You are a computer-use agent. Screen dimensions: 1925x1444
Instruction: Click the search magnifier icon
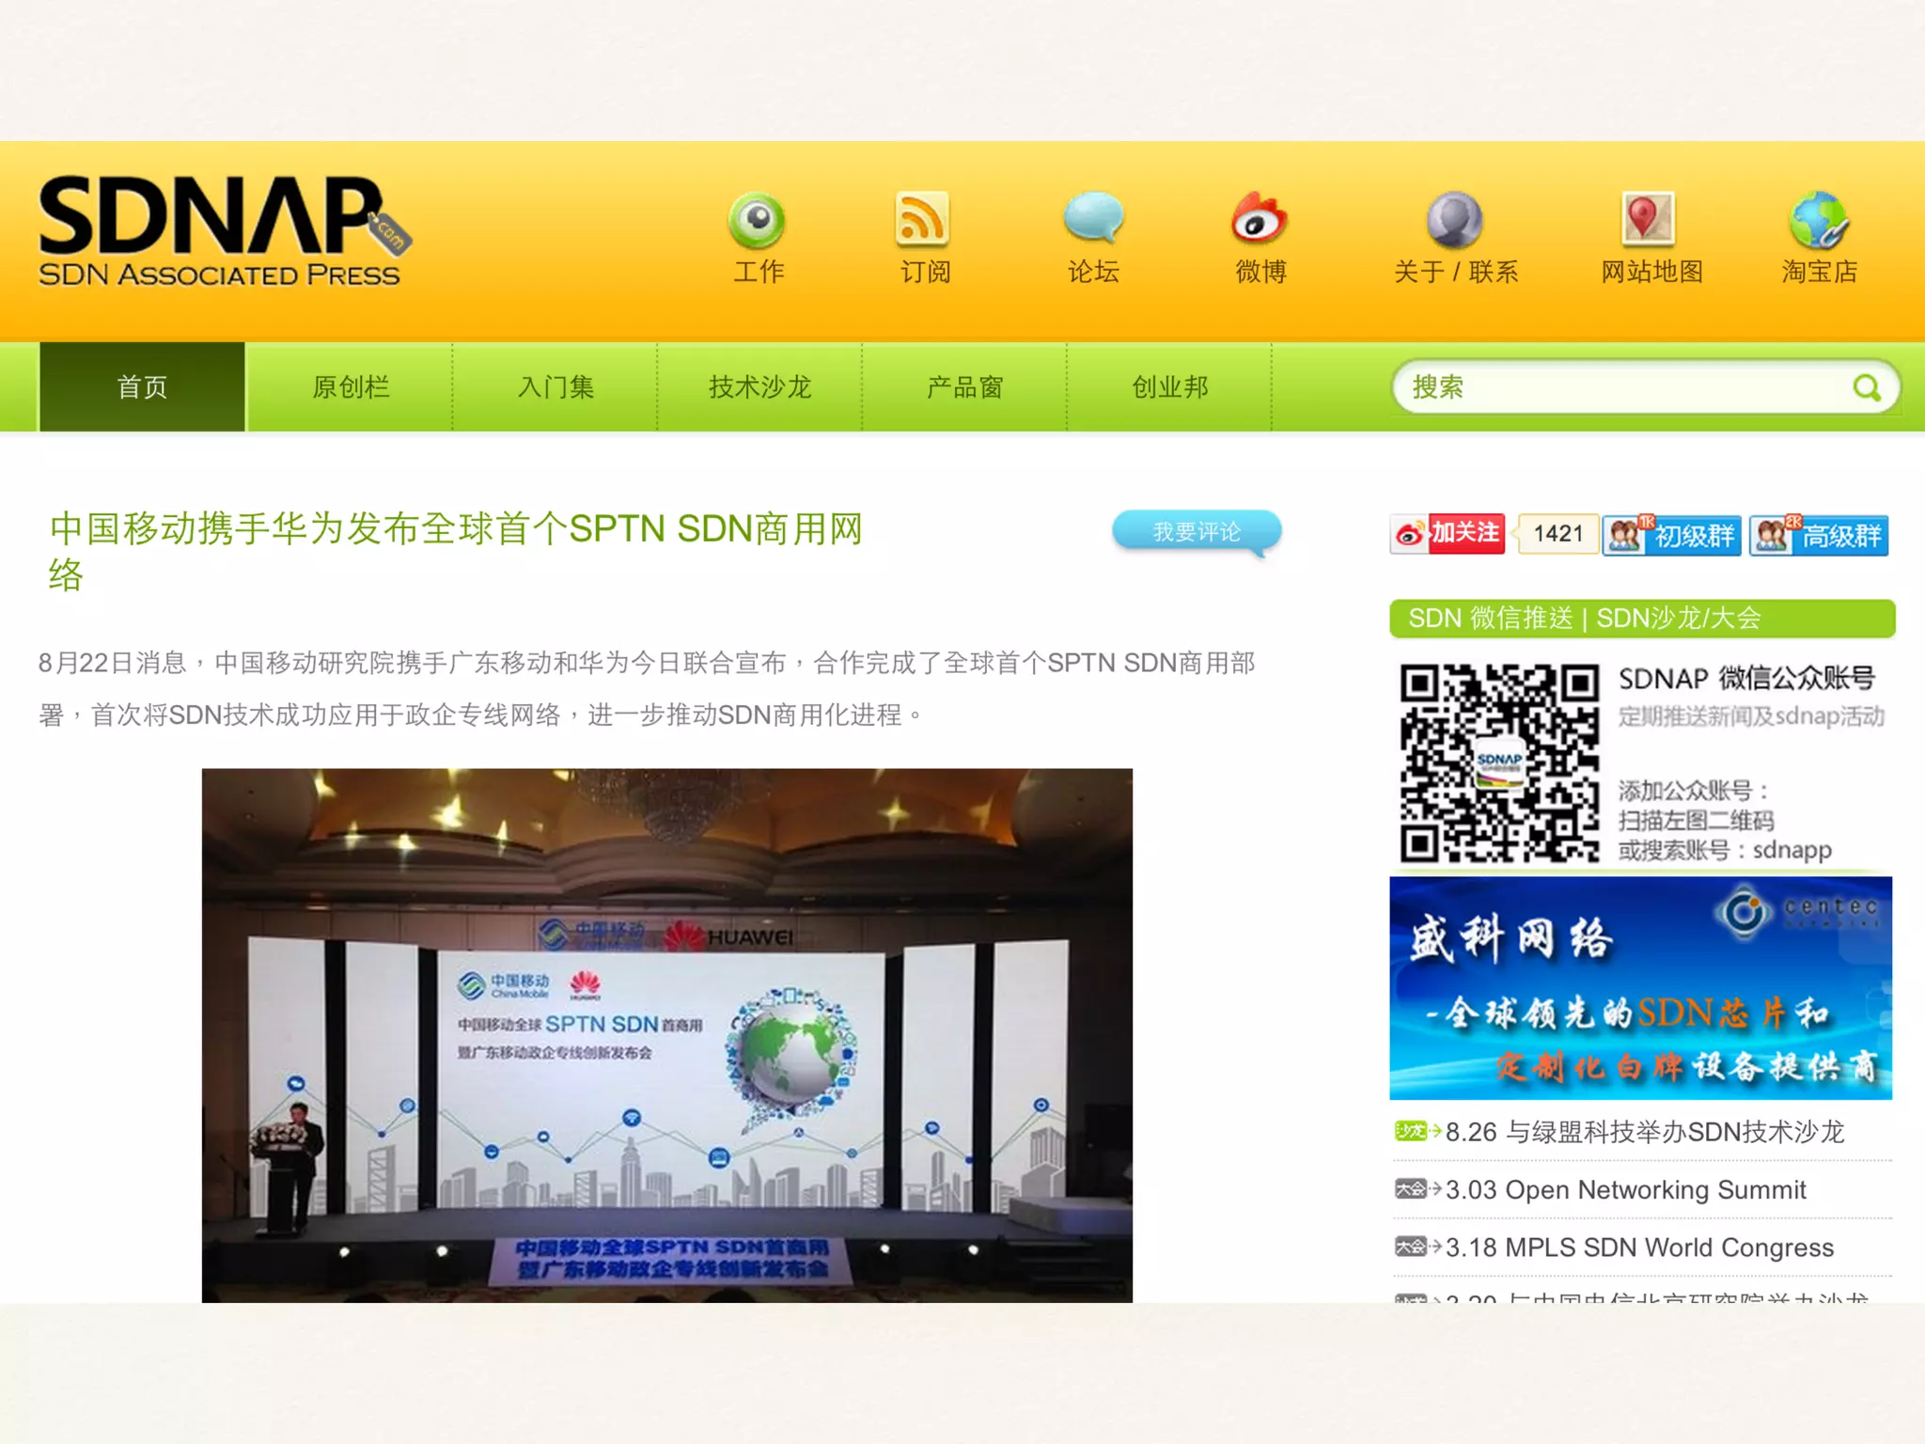1866,387
